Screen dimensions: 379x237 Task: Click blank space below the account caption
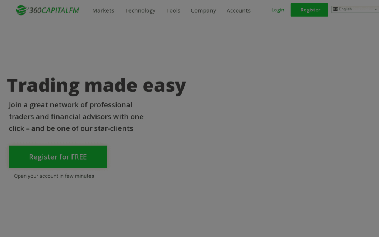(x=111, y=211)
